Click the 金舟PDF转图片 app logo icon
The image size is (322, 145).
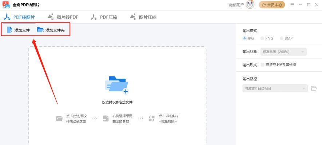(6, 5)
